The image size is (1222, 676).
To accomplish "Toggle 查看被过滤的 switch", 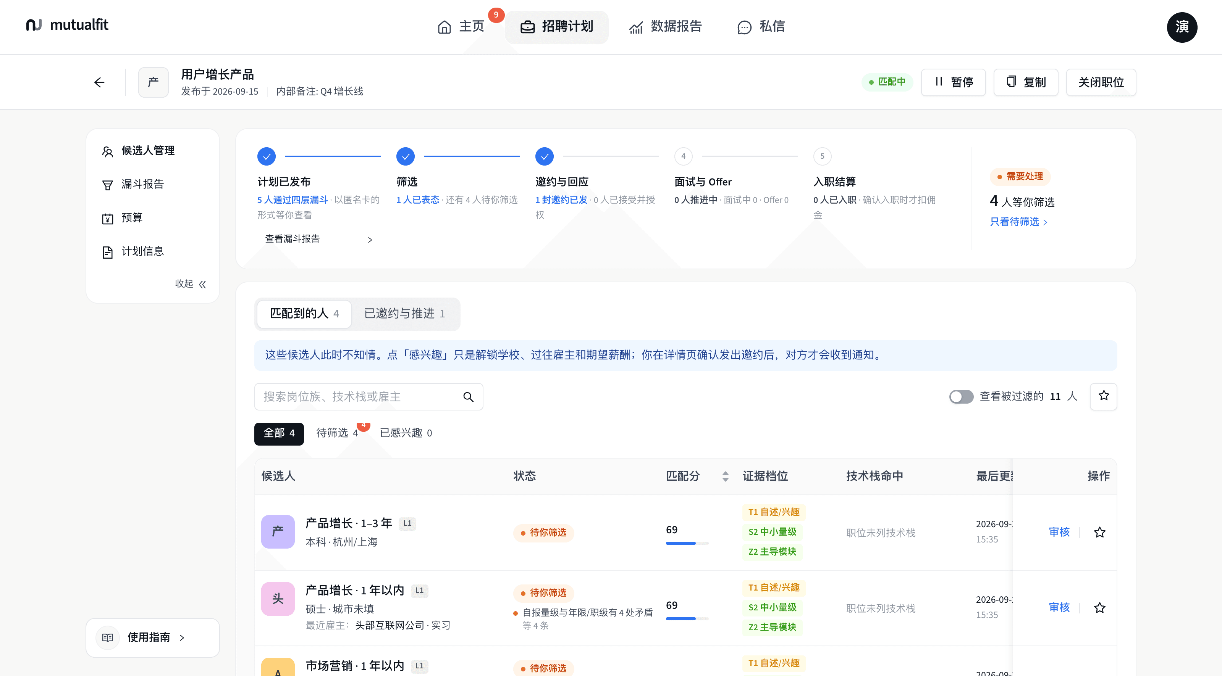I will click(961, 396).
